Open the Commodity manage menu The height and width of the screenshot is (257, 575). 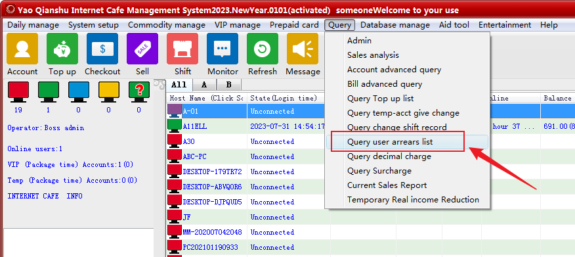tap(167, 25)
